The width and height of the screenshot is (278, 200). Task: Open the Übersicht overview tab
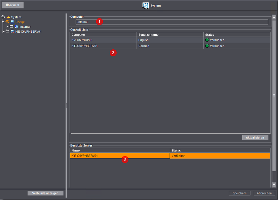[x=13, y=6]
